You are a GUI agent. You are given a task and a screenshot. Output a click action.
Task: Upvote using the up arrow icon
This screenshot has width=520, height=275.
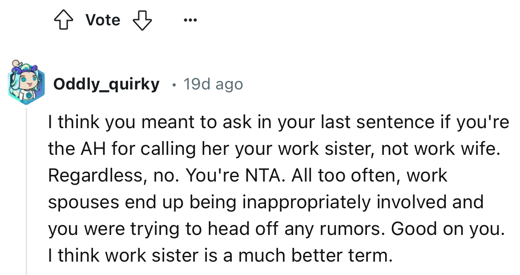(63, 20)
